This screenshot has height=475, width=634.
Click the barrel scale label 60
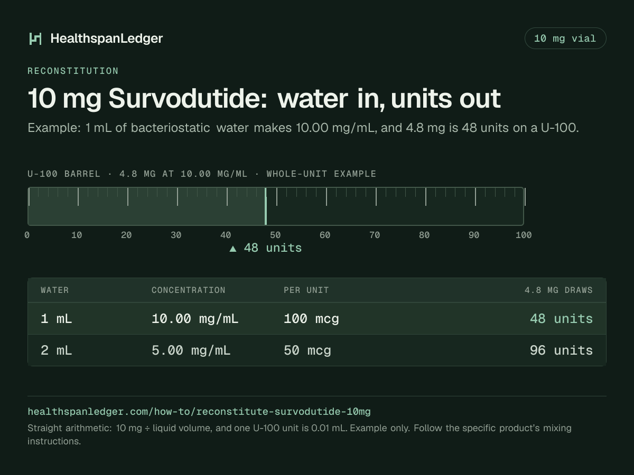tap(325, 235)
